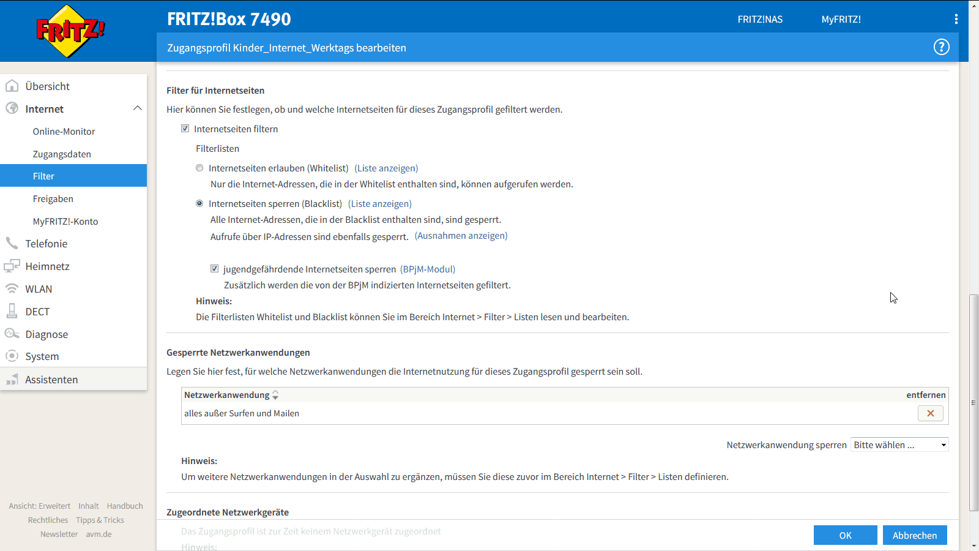Open 'Tipps & Tricks' footer link
This screenshot has height=551, width=979.
click(100, 520)
